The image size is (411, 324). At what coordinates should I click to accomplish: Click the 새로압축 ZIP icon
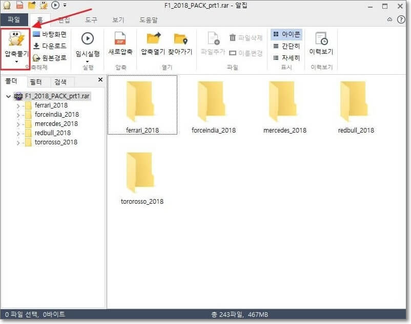pyautogui.click(x=120, y=38)
